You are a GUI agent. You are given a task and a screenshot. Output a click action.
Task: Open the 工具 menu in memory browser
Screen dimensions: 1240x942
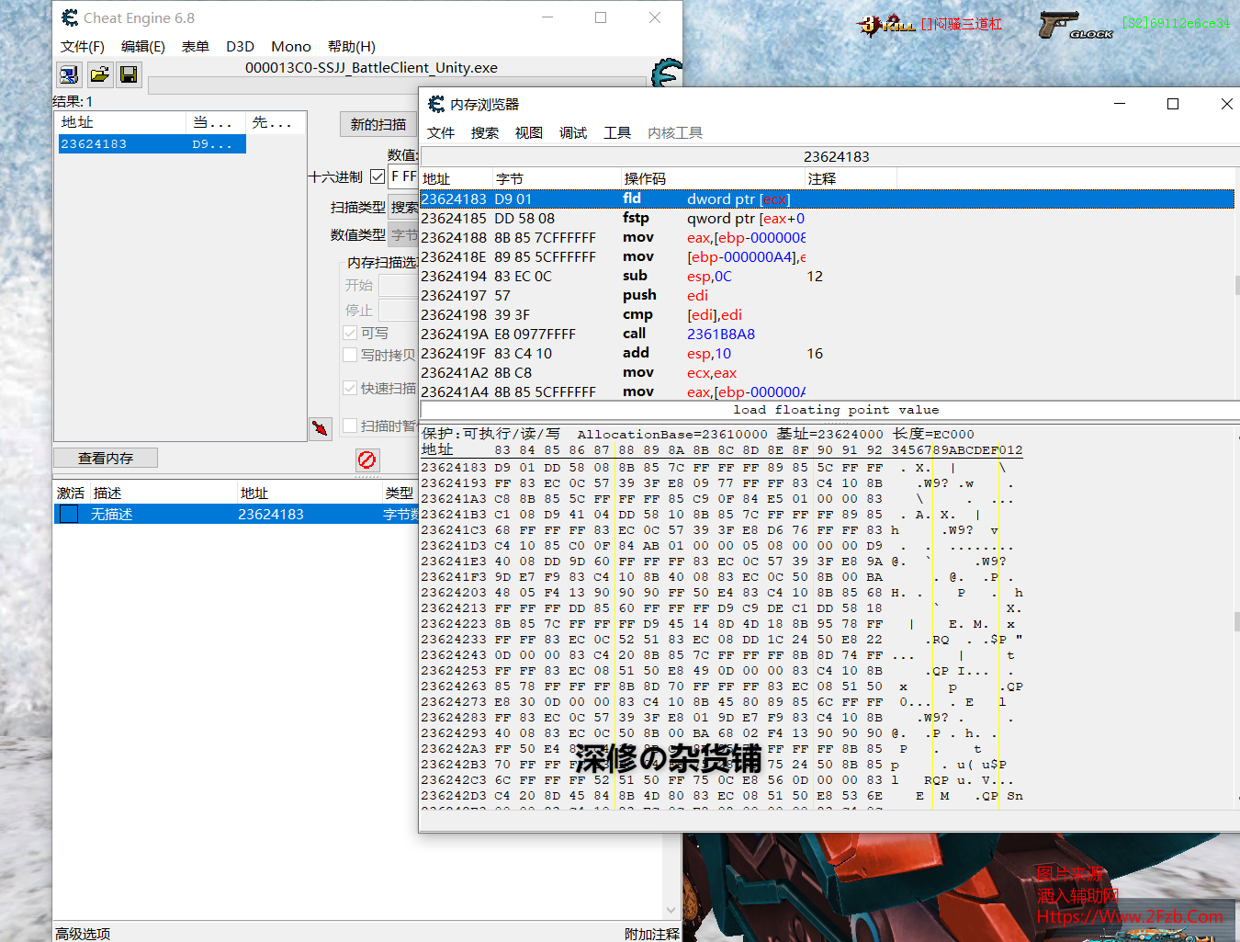point(616,133)
